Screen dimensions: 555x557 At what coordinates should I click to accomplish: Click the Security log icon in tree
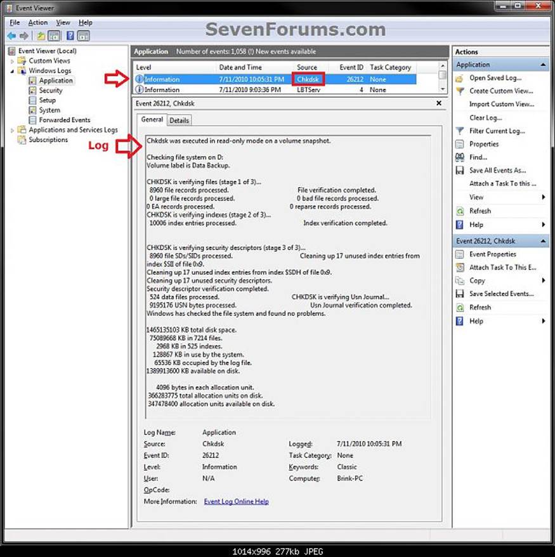tap(32, 91)
